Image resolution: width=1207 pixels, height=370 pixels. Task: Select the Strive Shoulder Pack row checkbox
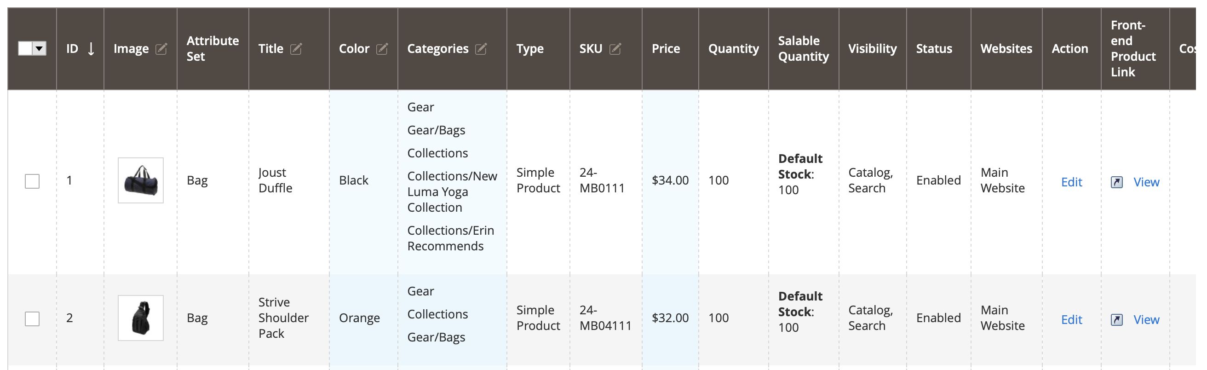[32, 319]
